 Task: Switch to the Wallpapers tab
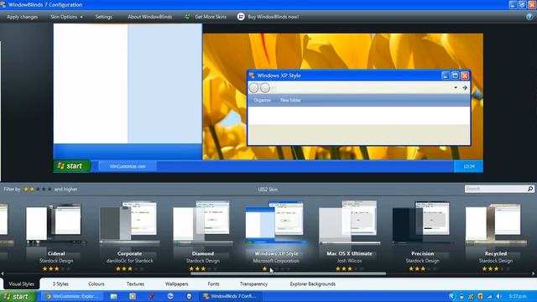176,284
